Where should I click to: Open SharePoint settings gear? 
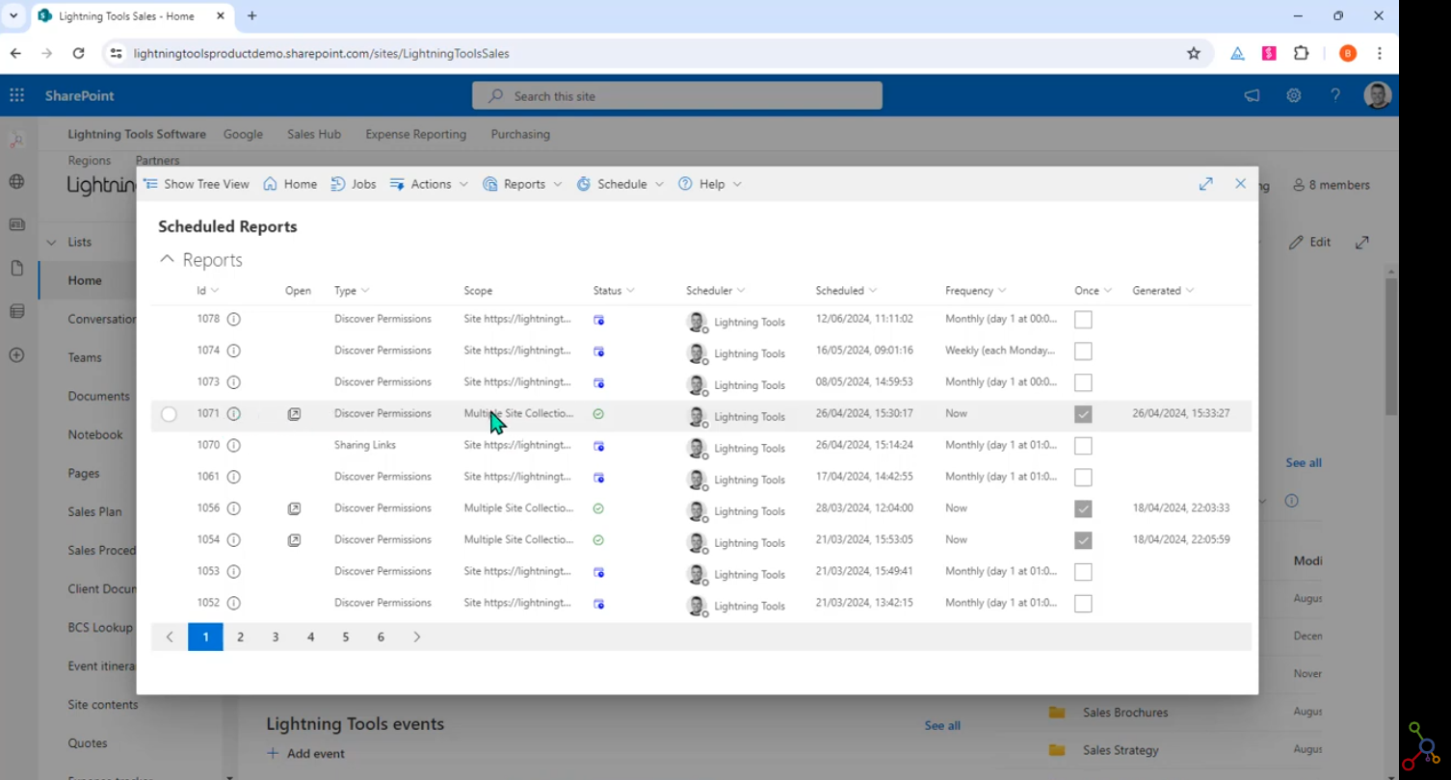1294,95
